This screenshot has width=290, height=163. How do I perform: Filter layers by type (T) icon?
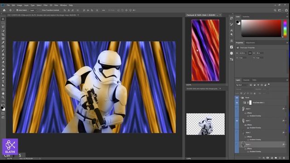tap(258, 85)
